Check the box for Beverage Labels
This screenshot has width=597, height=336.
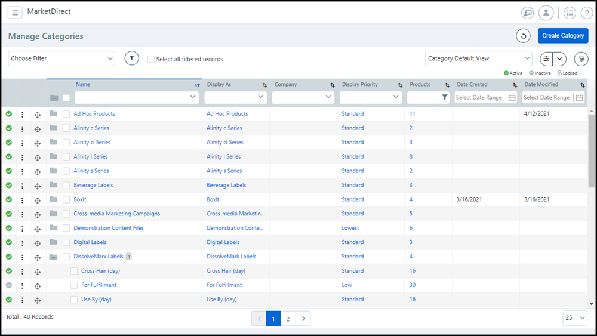point(66,186)
